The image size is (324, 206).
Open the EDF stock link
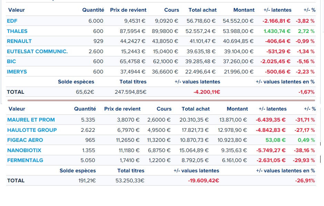[x=12, y=21]
